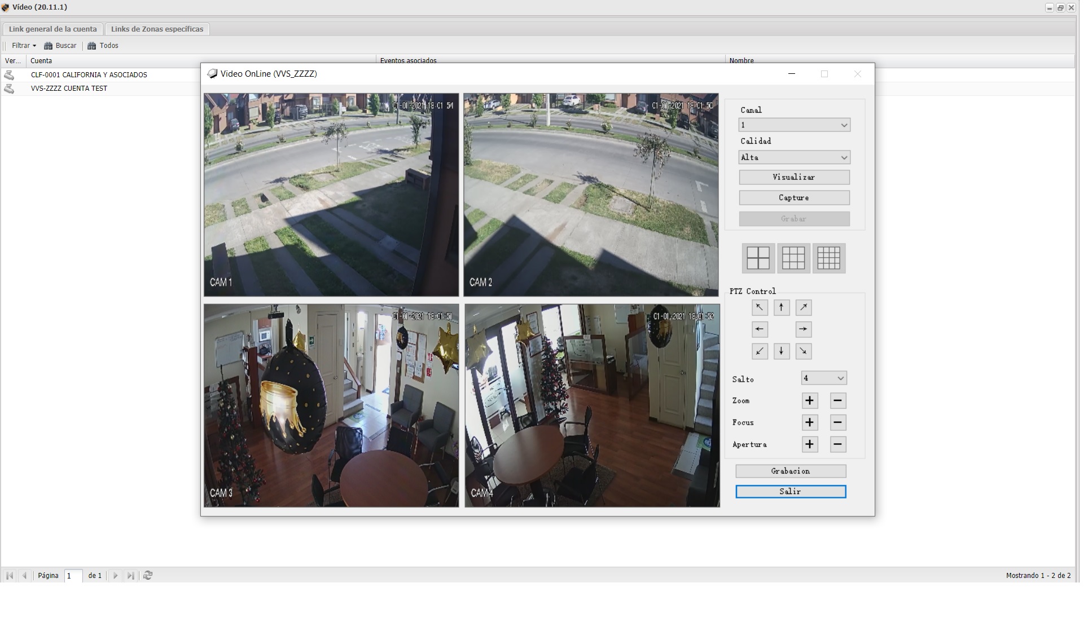The height and width of the screenshot is (618, 1088).
Task: Switch to Links de Zonas específicas tab
Action: [157, 29]
